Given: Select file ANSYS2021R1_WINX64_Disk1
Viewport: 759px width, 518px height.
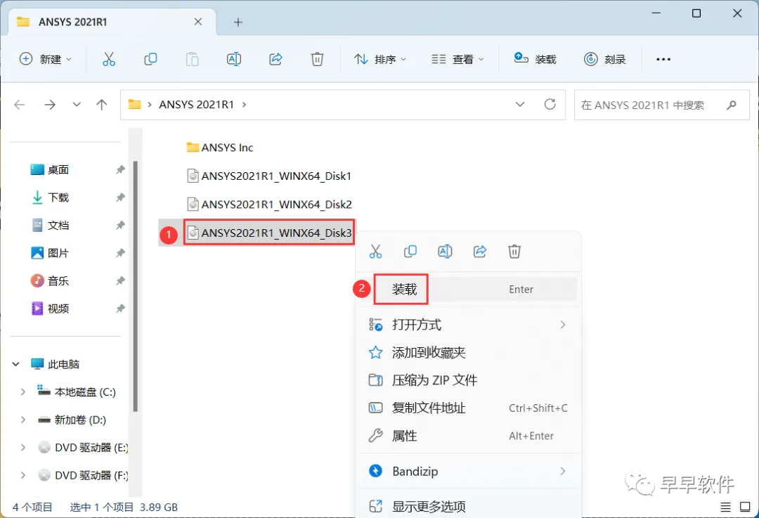Looking at the screenshot, I should 270,176.
